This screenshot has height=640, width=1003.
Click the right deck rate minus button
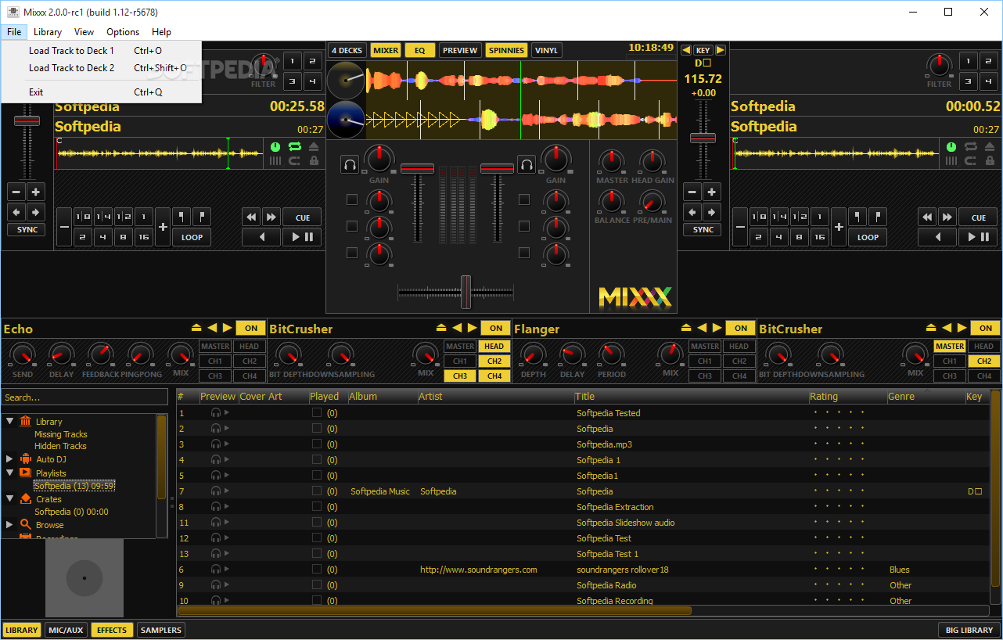(x=692, y=192)
